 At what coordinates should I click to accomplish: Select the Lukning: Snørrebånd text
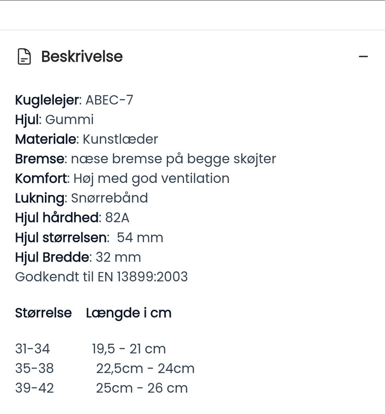[x=81, y=198]
